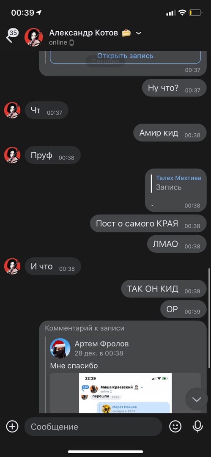Open Александр Котов's header avatar

pos(33,37)
